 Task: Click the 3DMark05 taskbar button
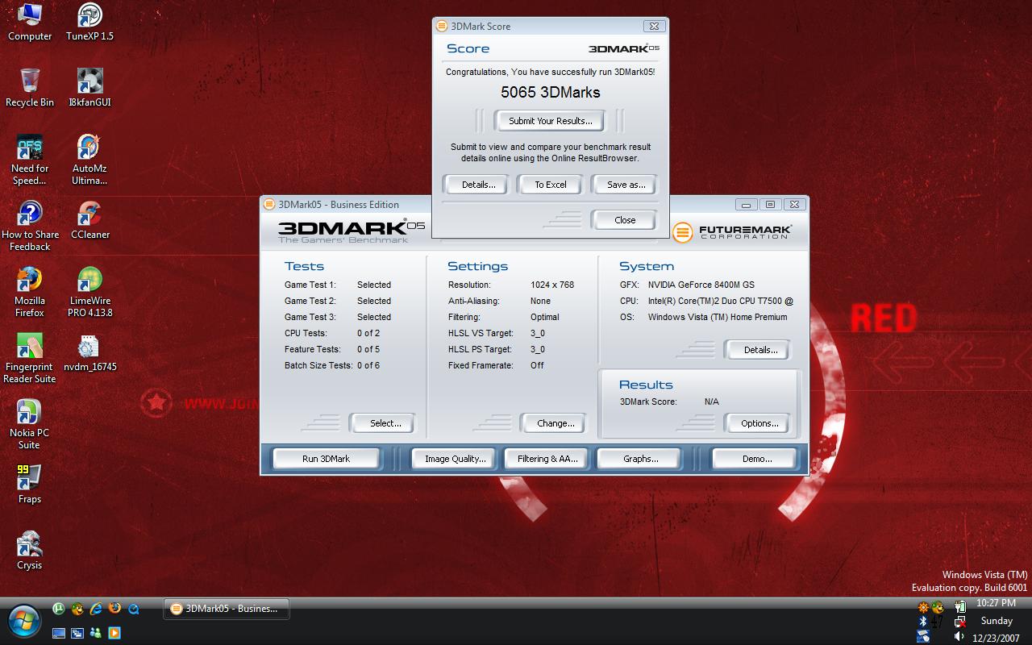point(227,609)
